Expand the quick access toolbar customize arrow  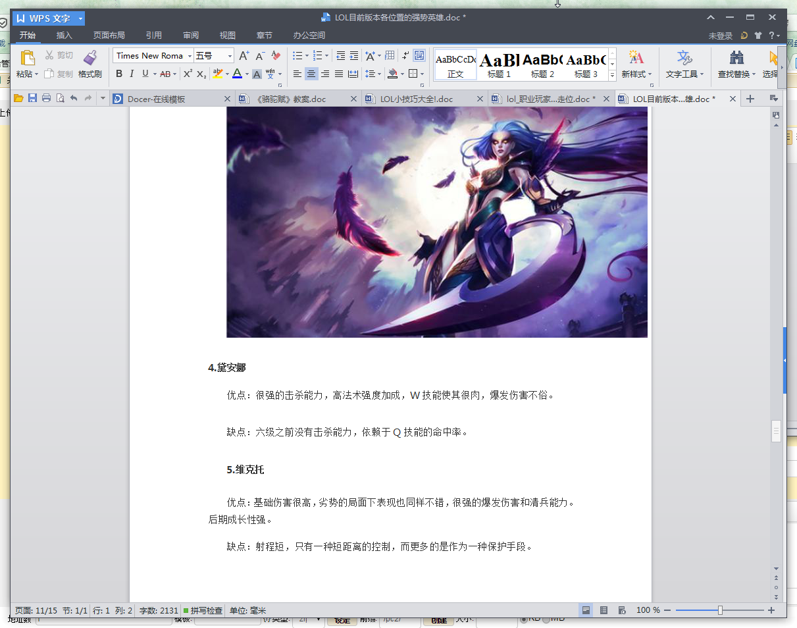coord(103,98)
